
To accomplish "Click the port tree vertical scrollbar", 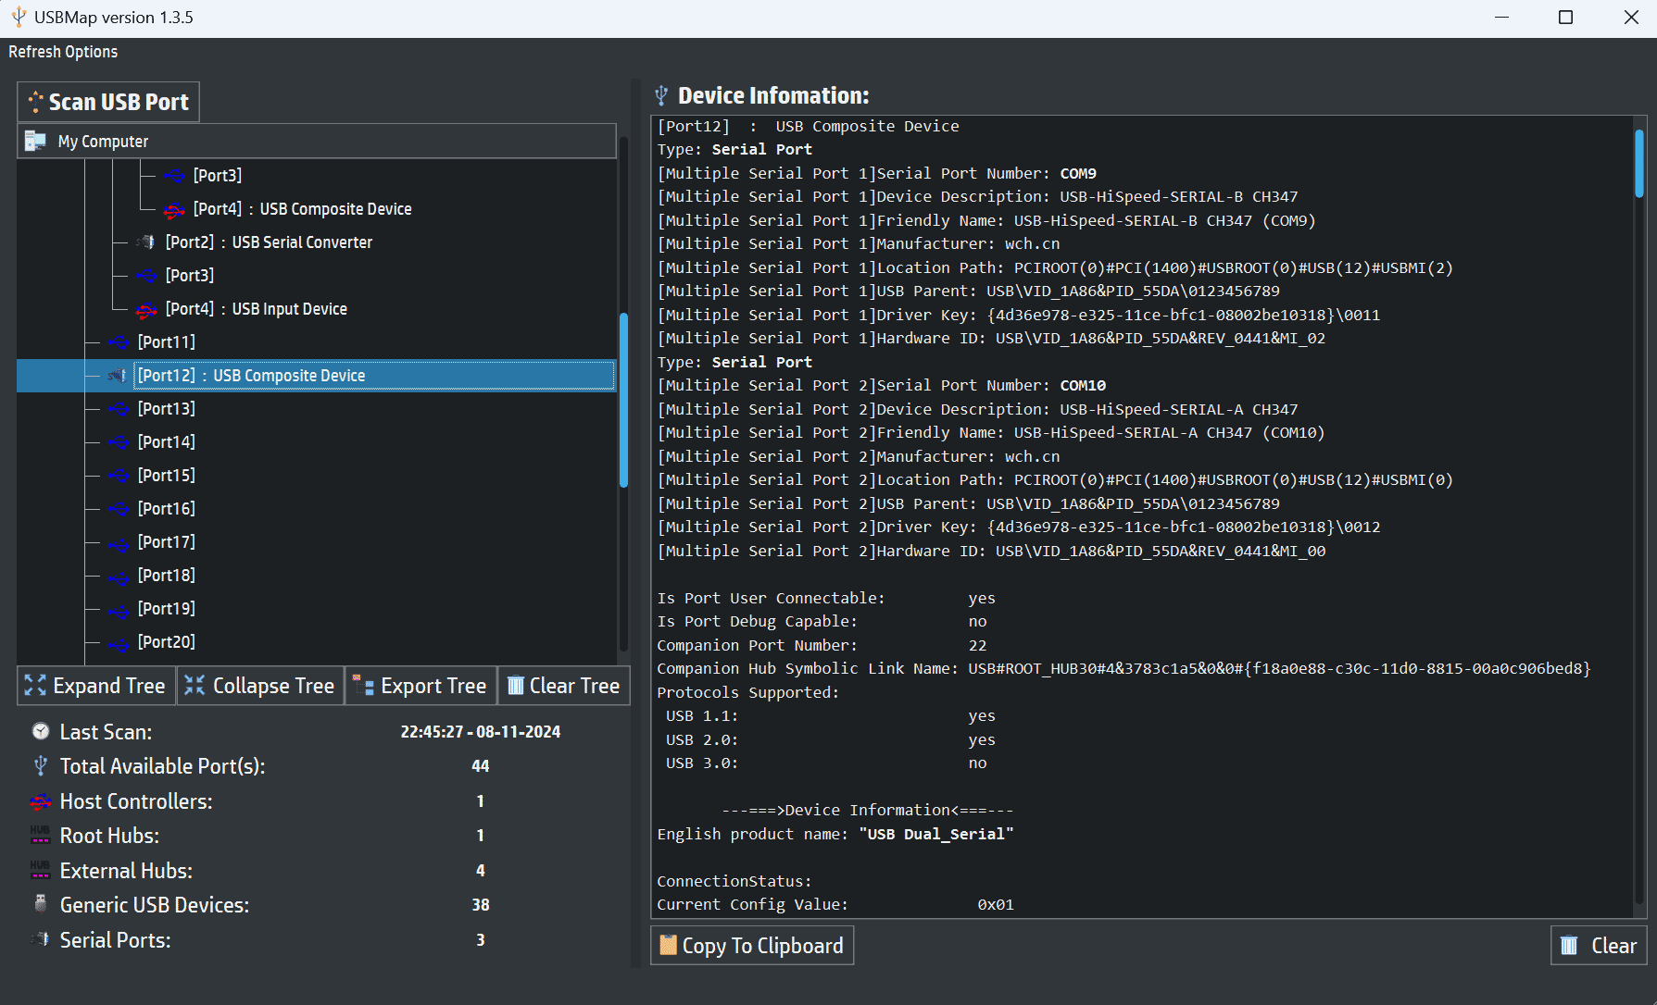I will coord(623,400).
